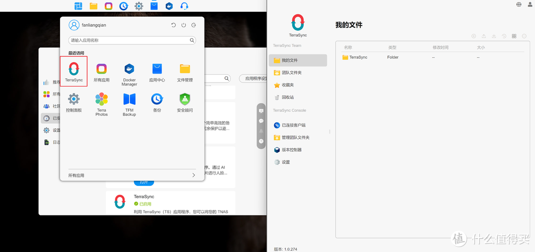Select the four-squares all-apps item in App Center sidebar
The height and width of the screenshot is (252, 535).
47,94
